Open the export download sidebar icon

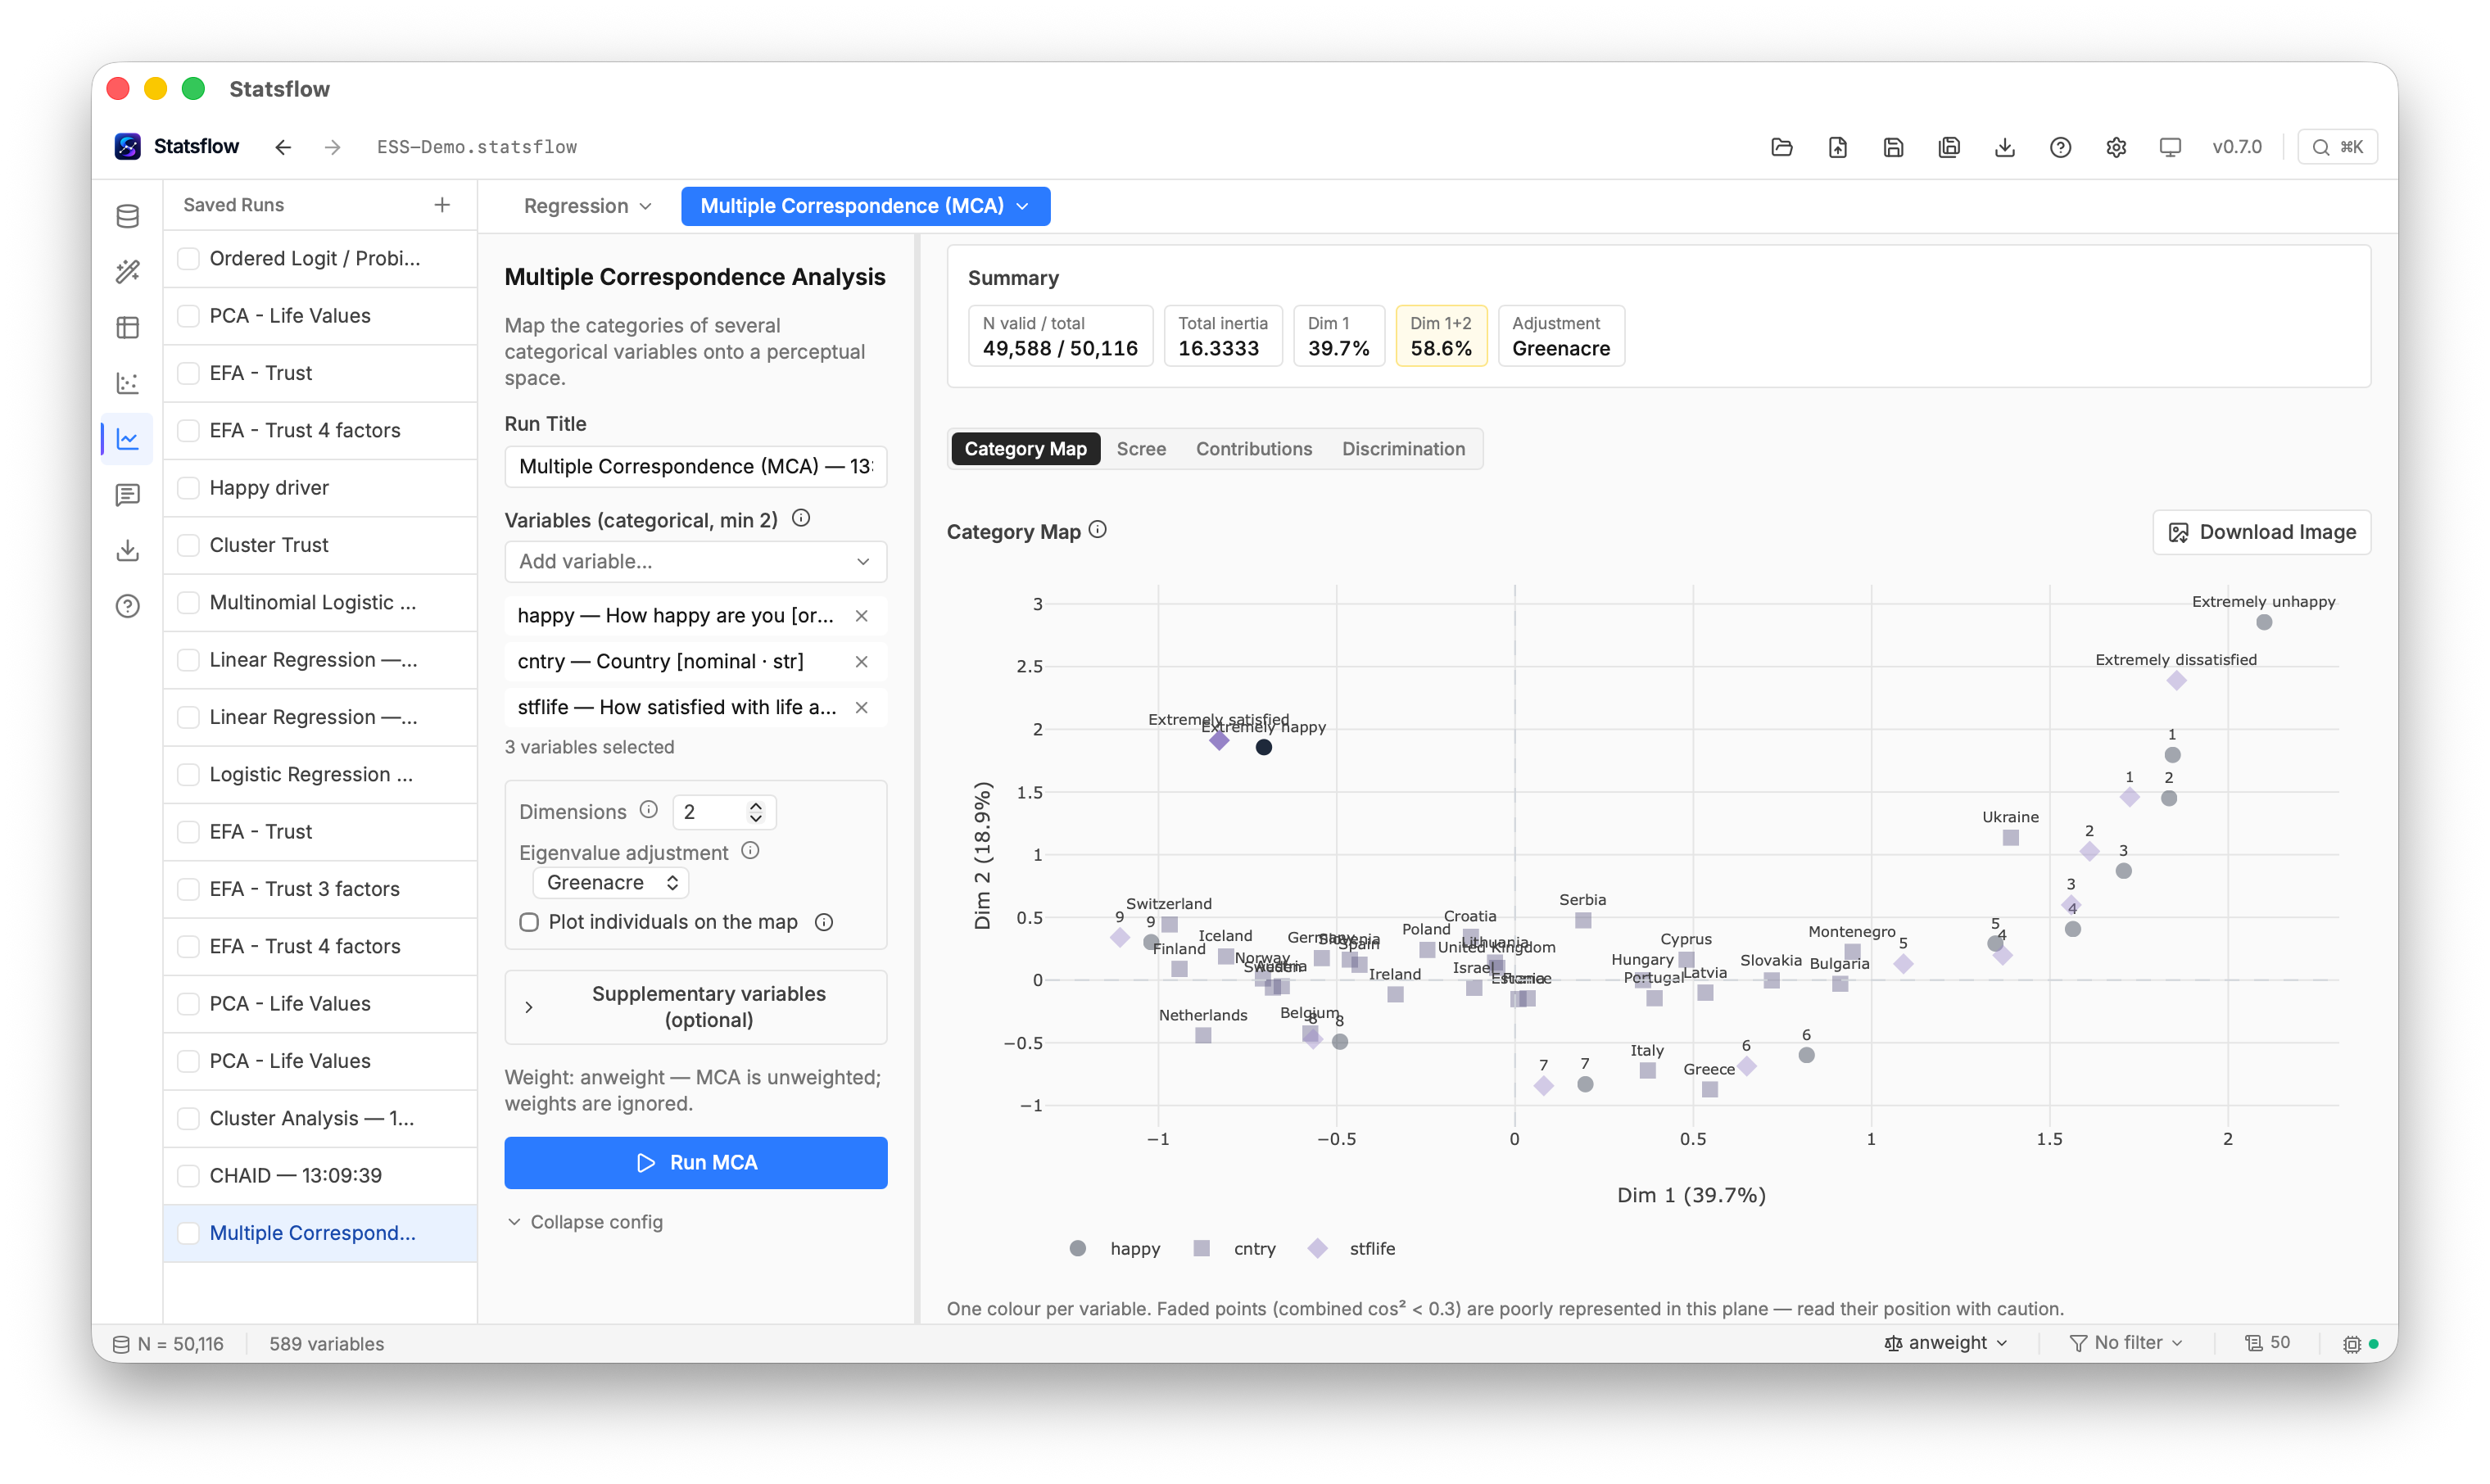coord(127,550)
